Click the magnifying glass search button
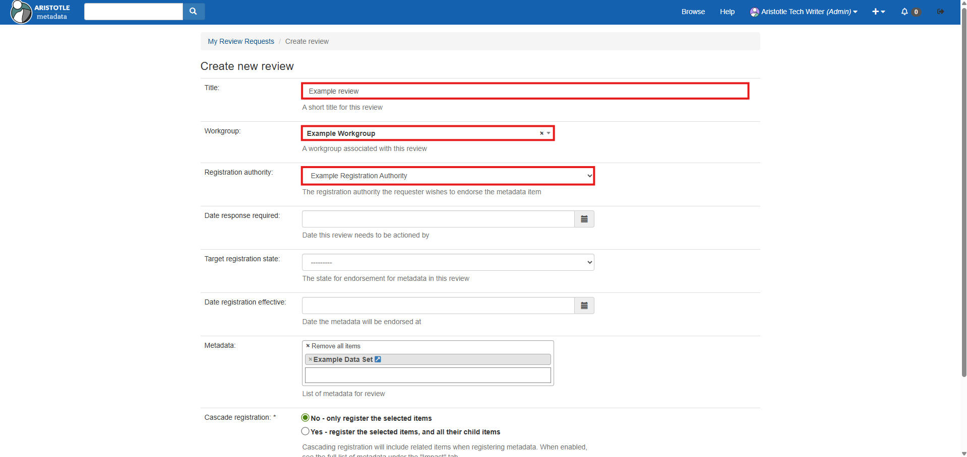This screenshot has width=967, height=457. click(x=193, y=12)
